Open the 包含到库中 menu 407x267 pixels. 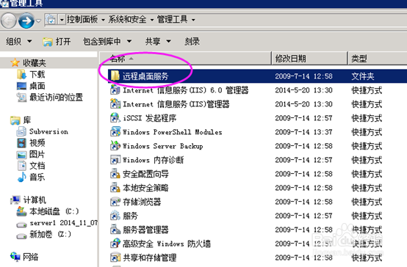(107, 41)
